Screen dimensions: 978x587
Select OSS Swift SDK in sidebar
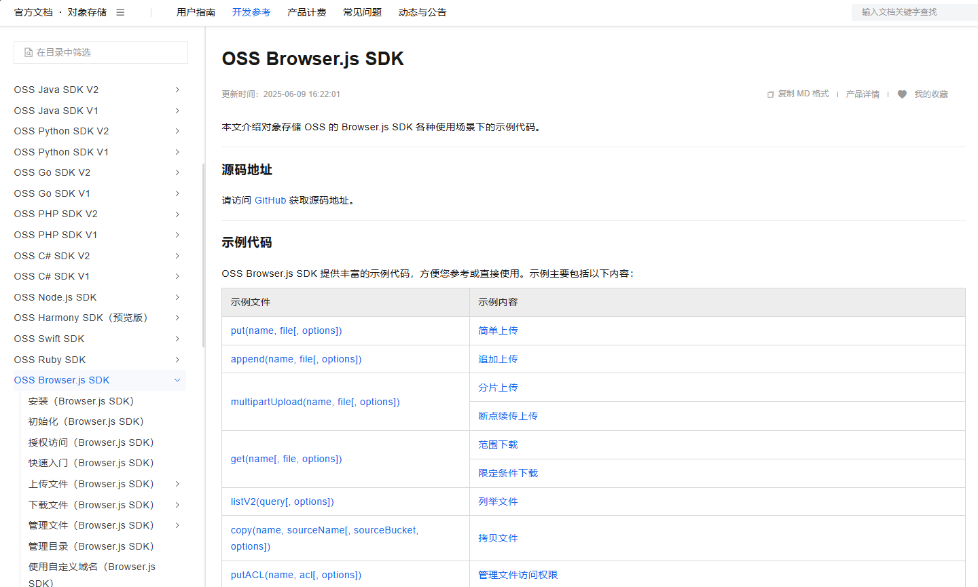pyautogui.click(x=50, y=339)
